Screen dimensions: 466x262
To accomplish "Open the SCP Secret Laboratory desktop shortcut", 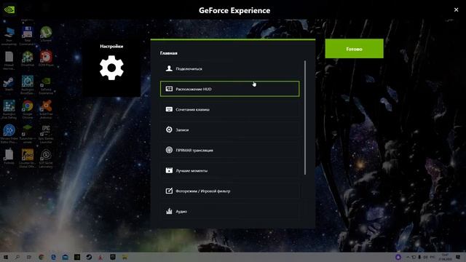I will [46, 159].
